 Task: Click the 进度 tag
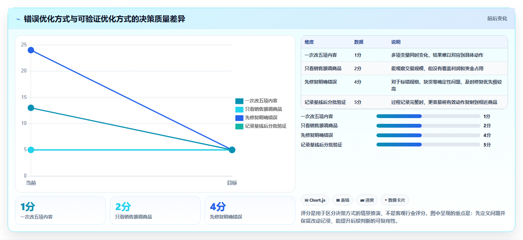point(367,200)
